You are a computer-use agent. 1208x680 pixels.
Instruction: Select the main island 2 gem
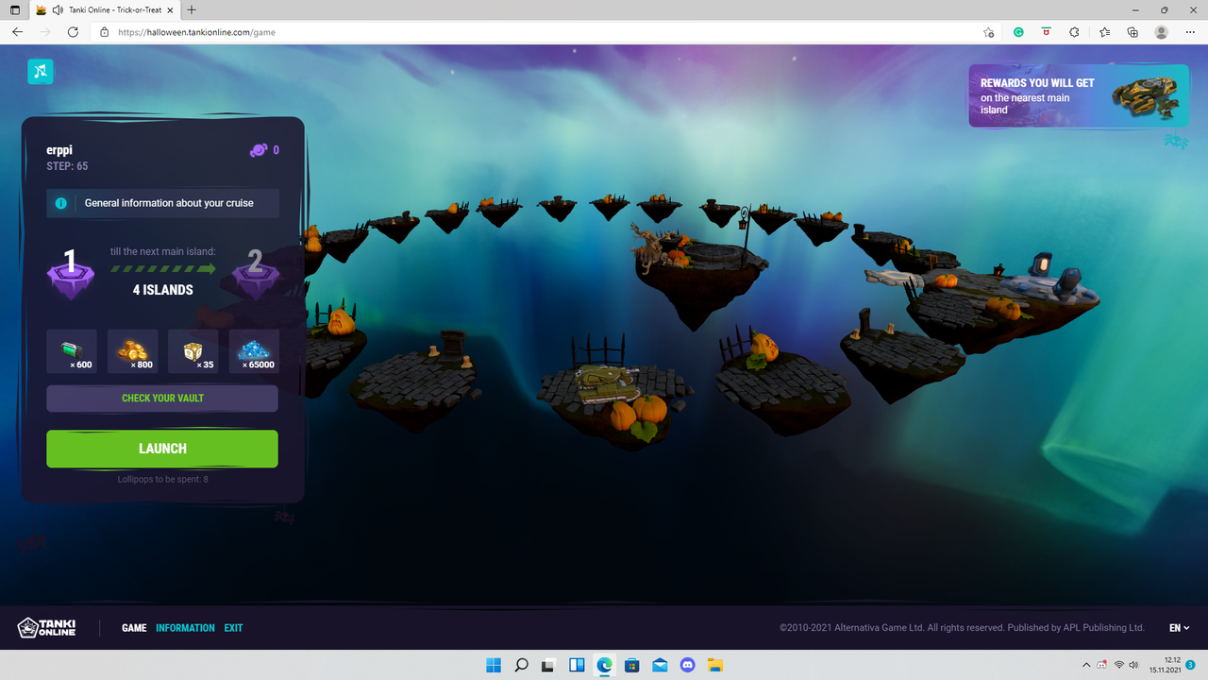(255, 273)
